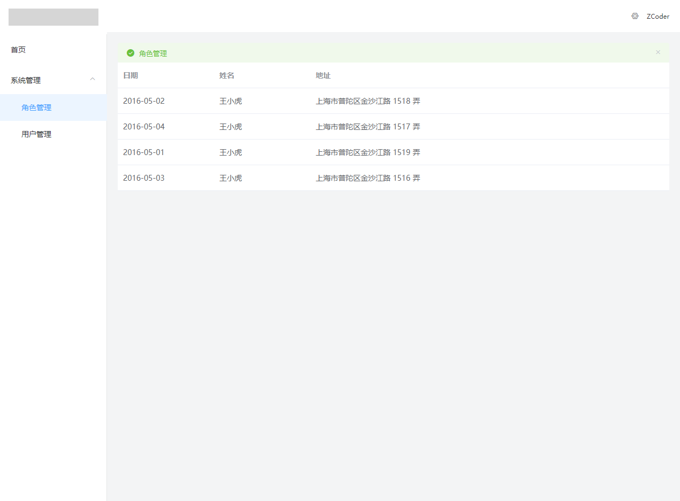The image size is (680, 501).
Task: Select the date cell 2016-05-01
Action: [144, 152]
